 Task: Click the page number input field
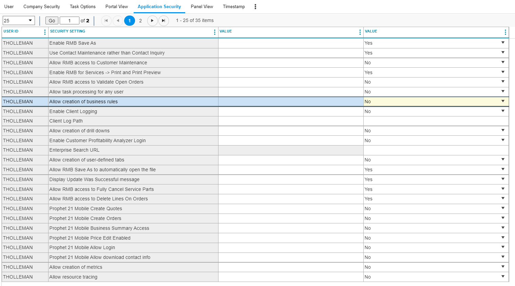click(x=69, y=21)
